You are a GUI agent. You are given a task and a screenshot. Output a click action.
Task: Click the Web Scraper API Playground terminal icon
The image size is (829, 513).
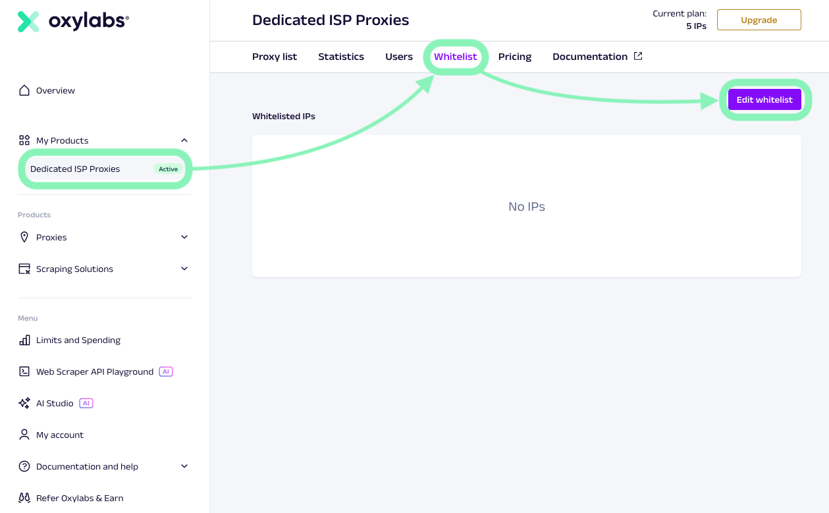point(24,371)
